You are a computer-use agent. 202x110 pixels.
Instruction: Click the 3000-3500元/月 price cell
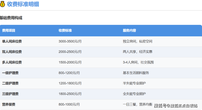[69, 41]
